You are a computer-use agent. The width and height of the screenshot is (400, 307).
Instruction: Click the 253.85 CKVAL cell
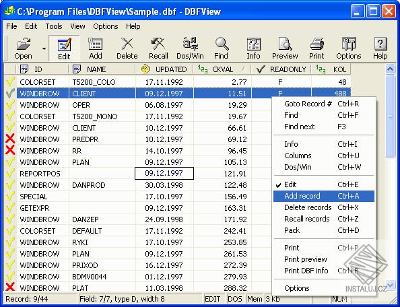pos(222,242)
